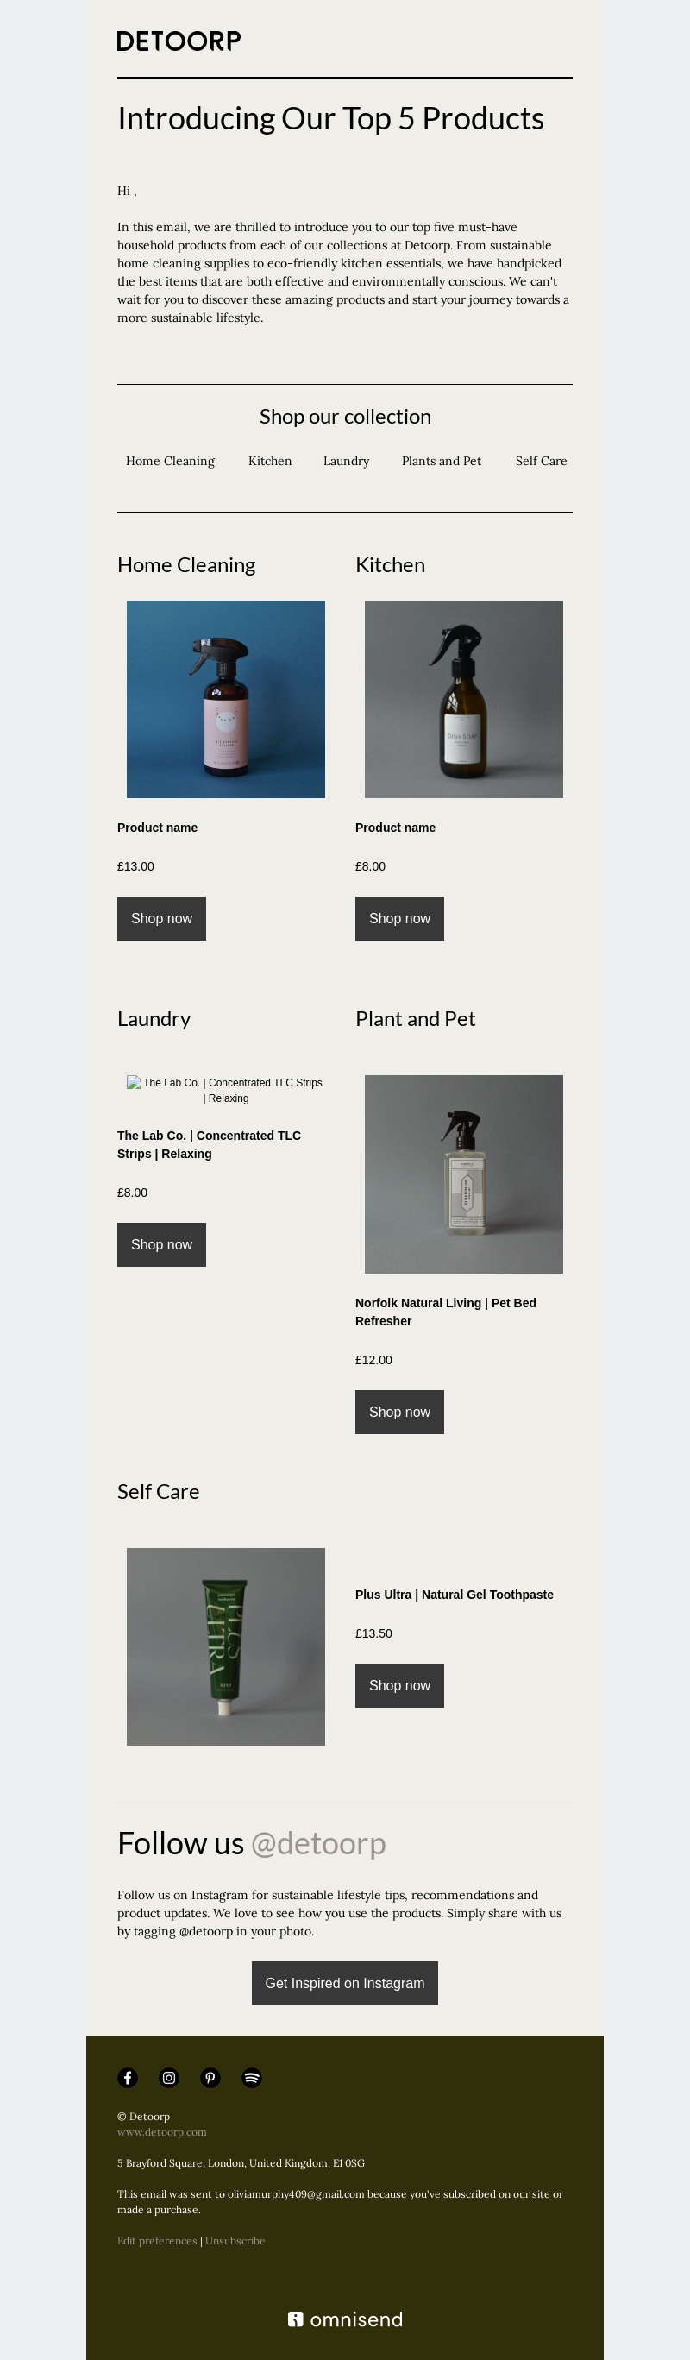The image size is (690, 2360).
Task: Open the Plus Ultra toothpaste image
Action: pyautogui.click(x=225, y=1646)
